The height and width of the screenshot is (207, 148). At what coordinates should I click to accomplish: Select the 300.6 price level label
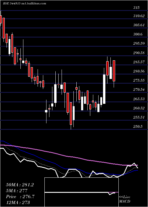[138, 34]
